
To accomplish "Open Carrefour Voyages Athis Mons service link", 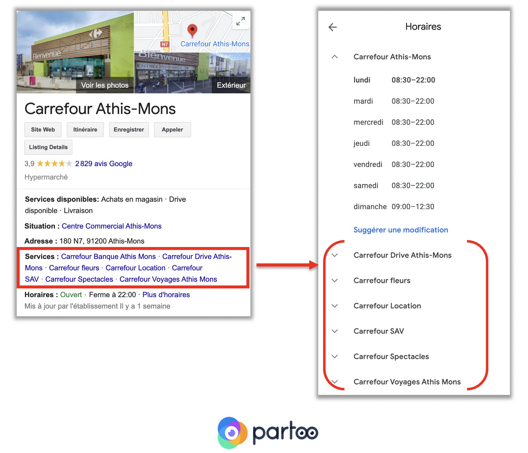I will (x=168, y=279).
